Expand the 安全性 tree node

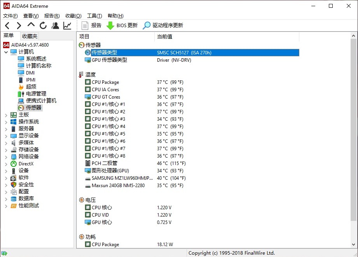click(6, 185)
